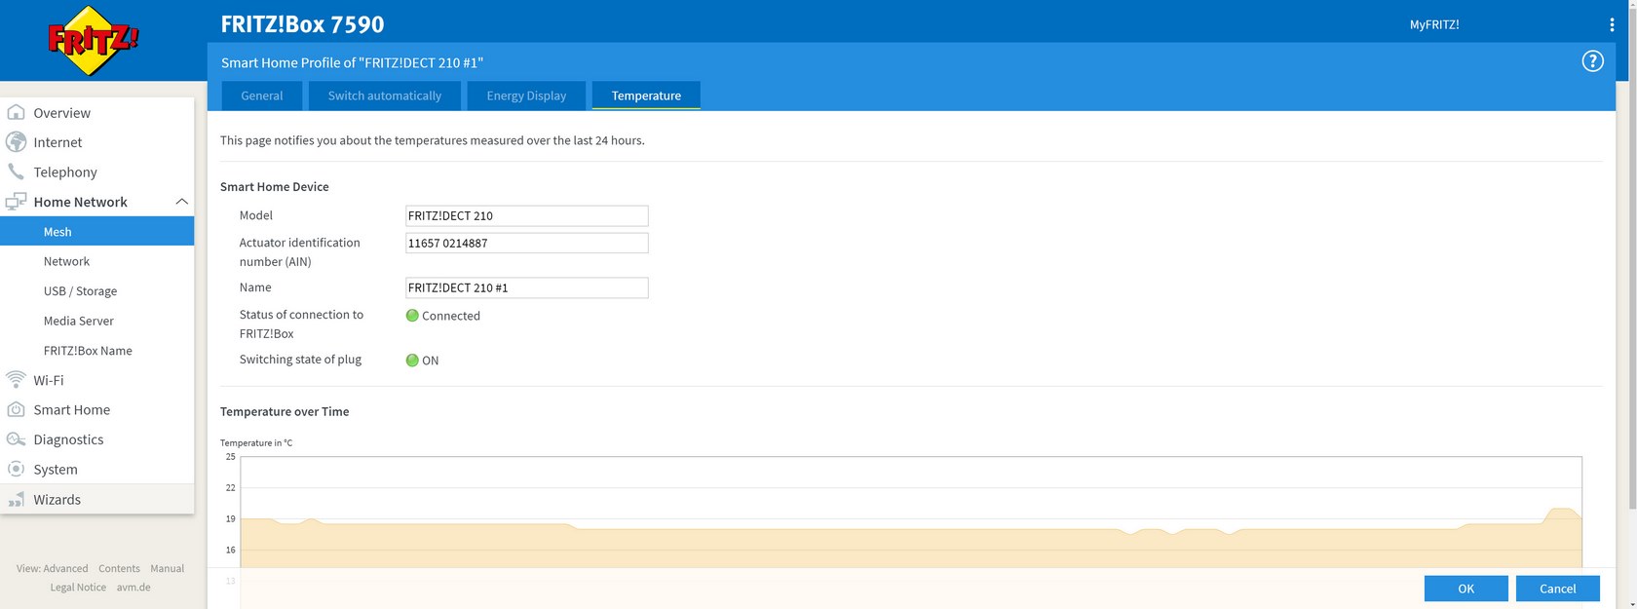Image resolution: width=1637 pixels, height=609 pixels.
Task: Click the Model input field
Action: (526, 215)
